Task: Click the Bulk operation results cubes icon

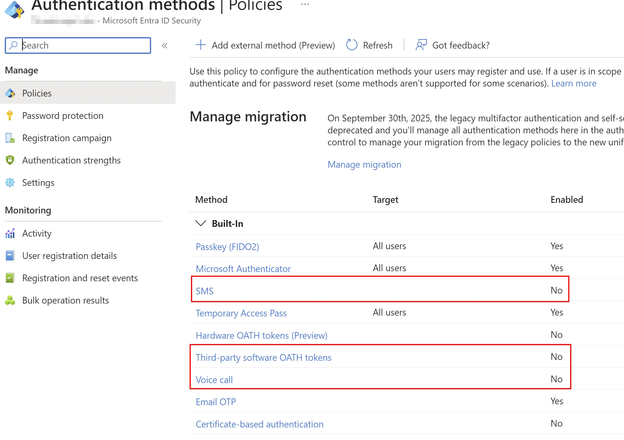Action: 10,300
